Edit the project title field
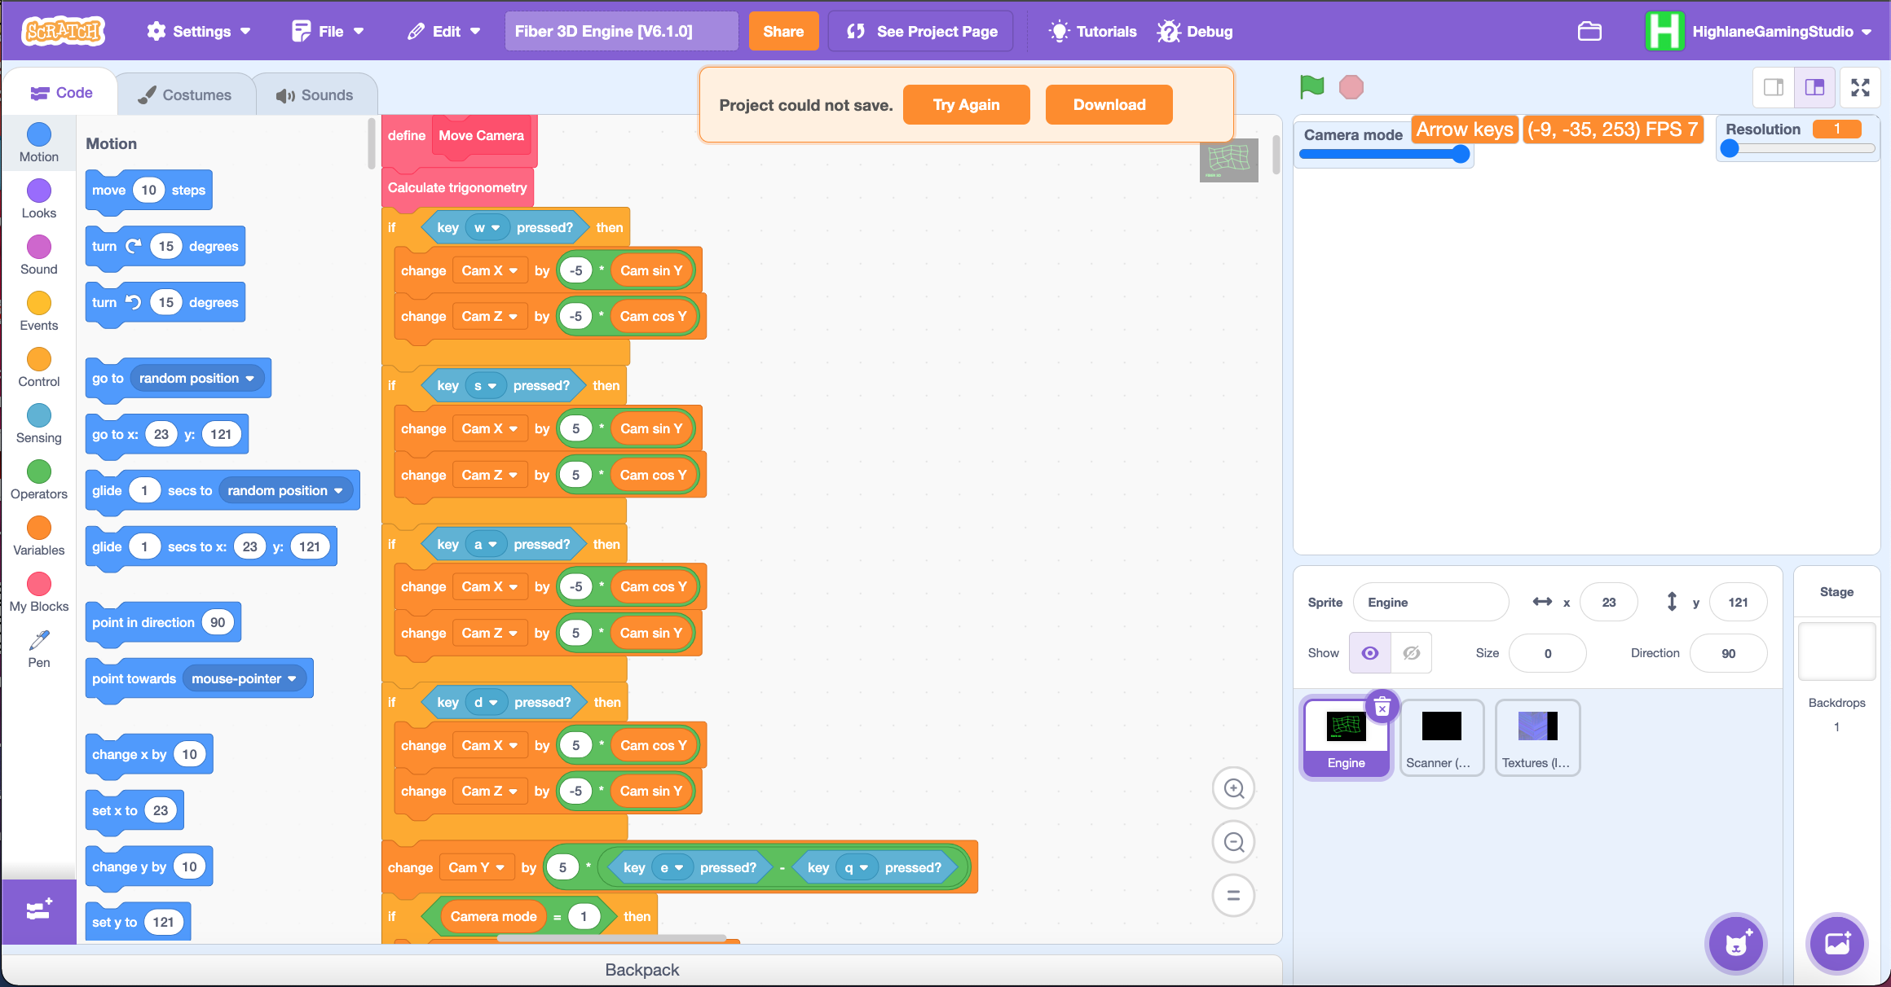Viewport: 1891px width, 987px height. pos(622,31)
